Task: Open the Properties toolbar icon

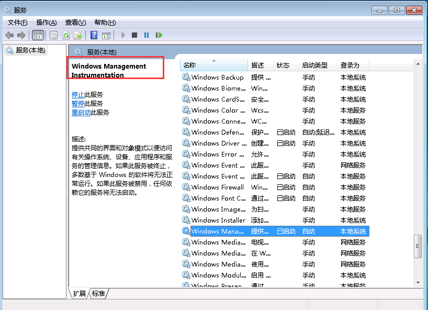Action: (53, 35)
